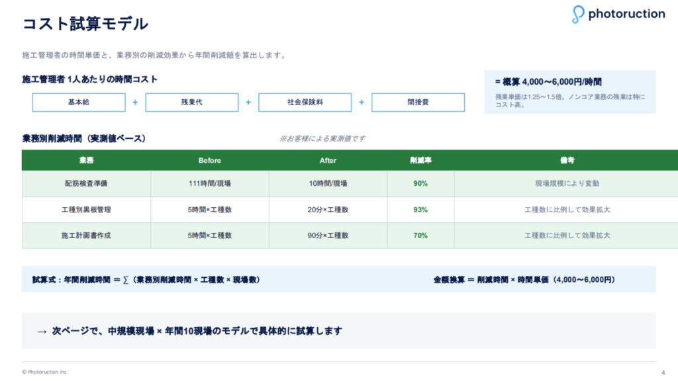Click the Before column header
Viewport: 678px width, 381px height.
click(210, 160)
